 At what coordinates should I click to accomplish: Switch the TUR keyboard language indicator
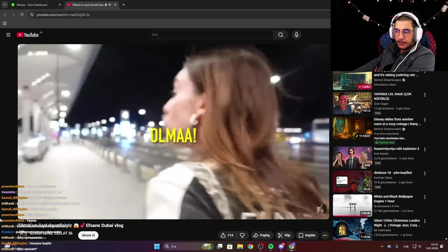(x=406, y=246)
